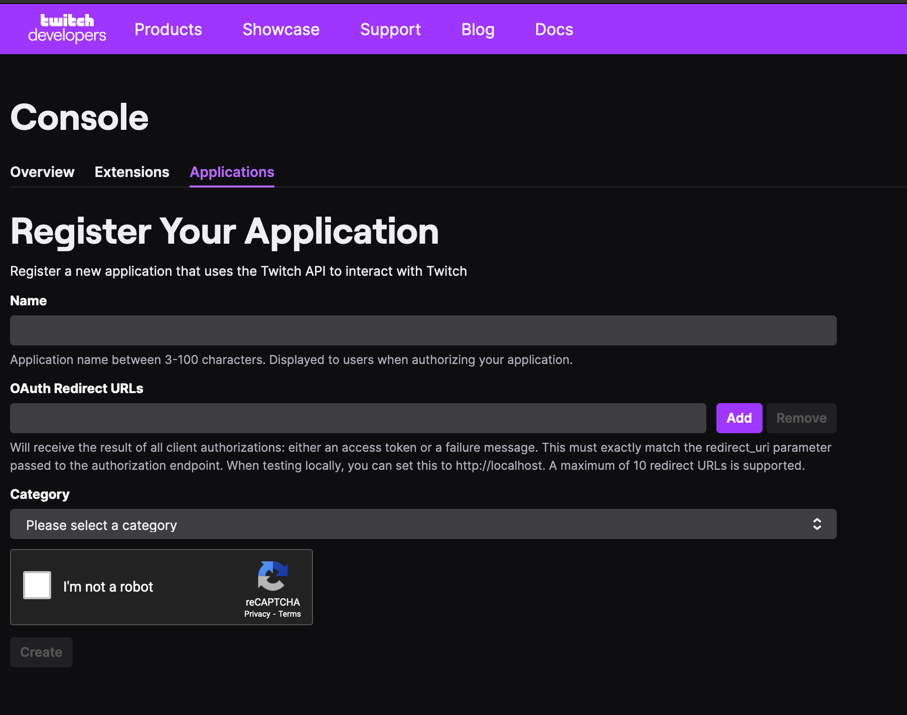Switch to the Extensions tab

click(132, 172)
